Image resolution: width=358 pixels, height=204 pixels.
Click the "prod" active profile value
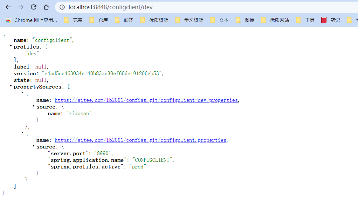pyautogui.click(x=138, y=167)
